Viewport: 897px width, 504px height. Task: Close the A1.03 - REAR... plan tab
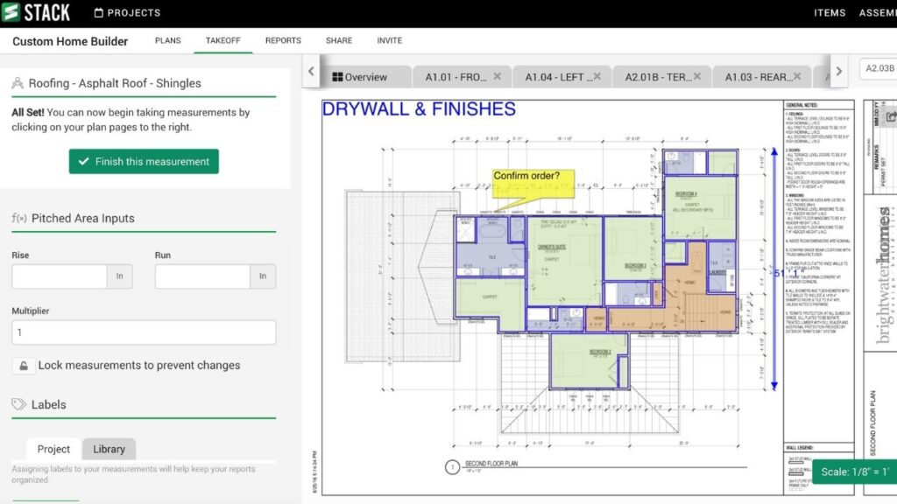[797, 77]
